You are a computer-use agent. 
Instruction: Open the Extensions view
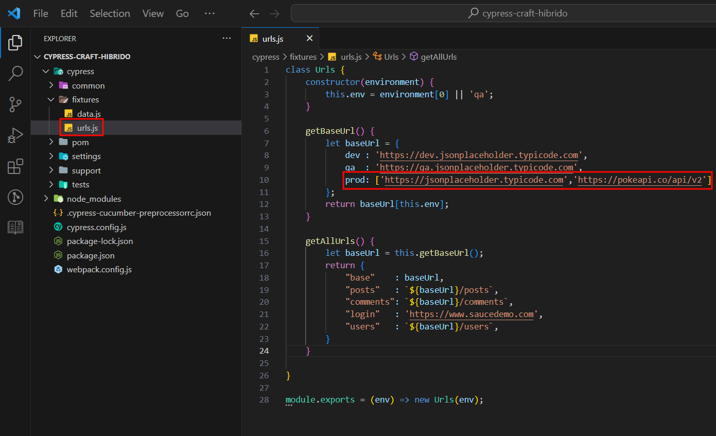[15, 166]
